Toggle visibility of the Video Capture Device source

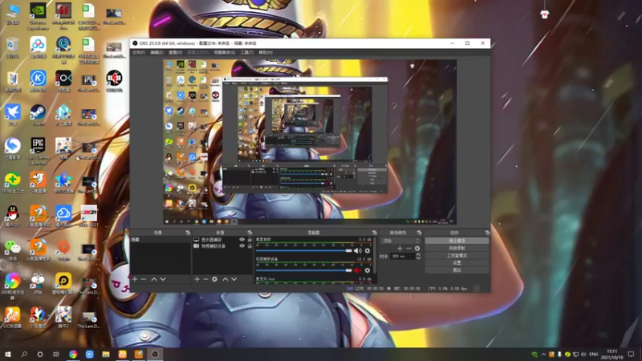[x=242, y=246]
